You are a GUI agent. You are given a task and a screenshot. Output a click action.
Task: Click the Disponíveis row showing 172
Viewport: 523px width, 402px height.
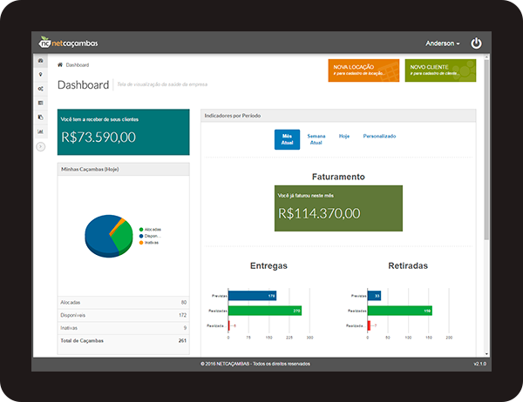pyautogui.click(x=124, y=315)
